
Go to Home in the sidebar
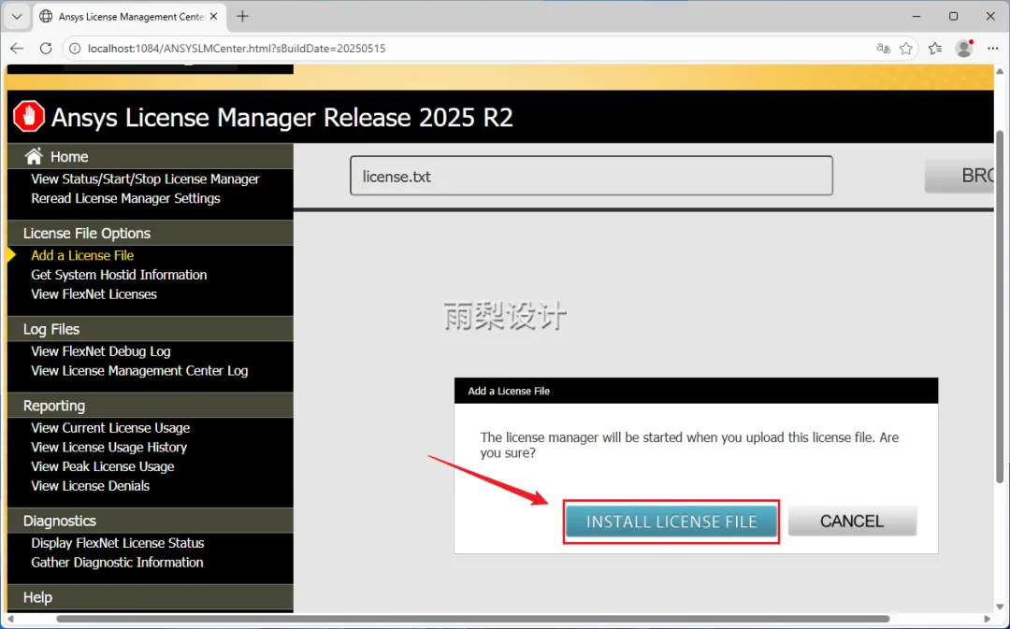coord(69,156)
